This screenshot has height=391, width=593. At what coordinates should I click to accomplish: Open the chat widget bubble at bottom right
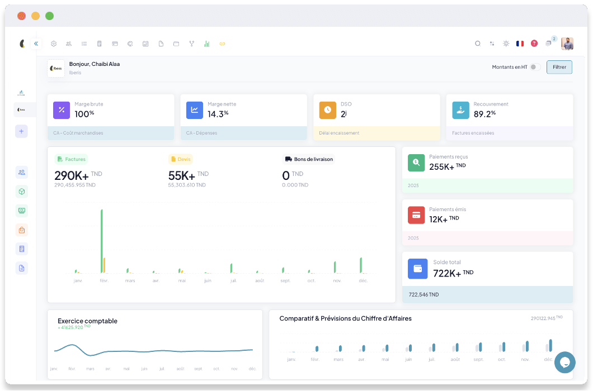point(564,362)
